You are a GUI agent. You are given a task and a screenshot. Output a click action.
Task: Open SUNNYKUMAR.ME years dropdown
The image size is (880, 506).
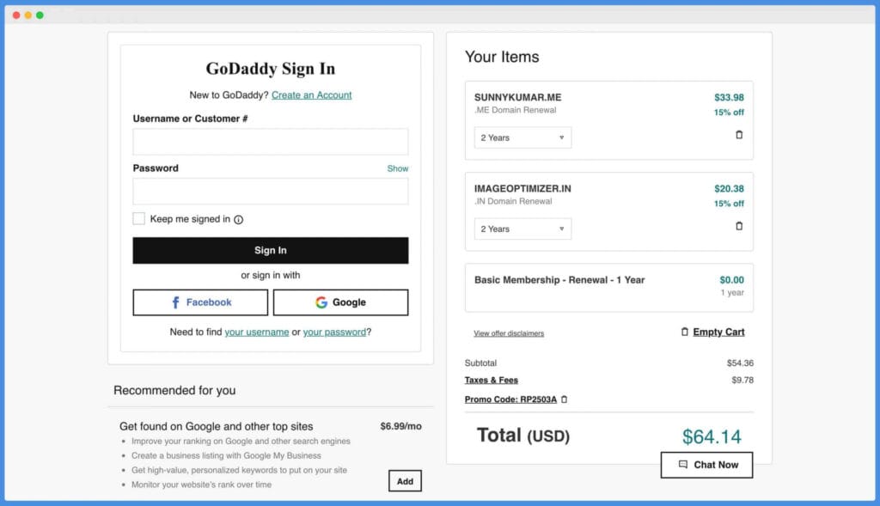[x=522, y=137]
